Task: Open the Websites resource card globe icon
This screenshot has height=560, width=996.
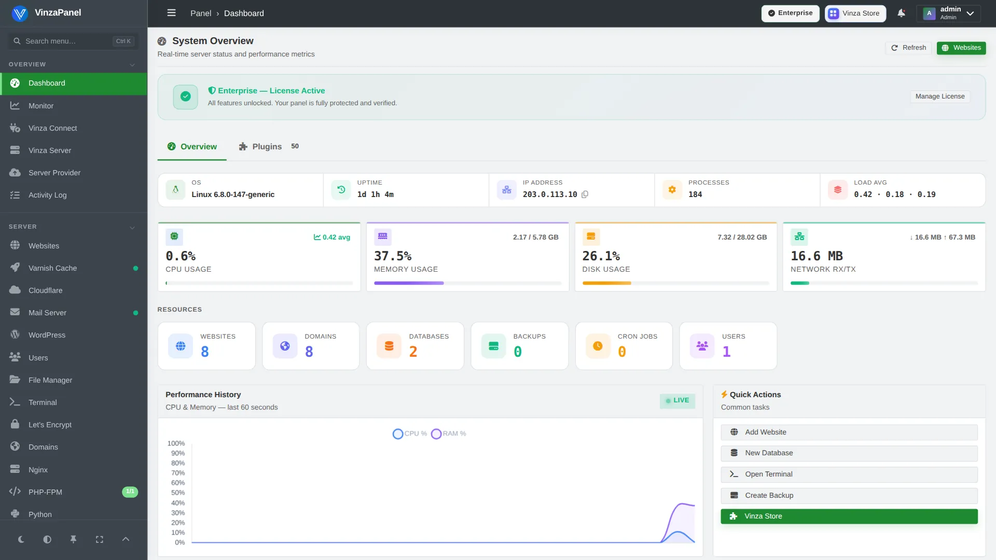Action: [x=181, y=346]
